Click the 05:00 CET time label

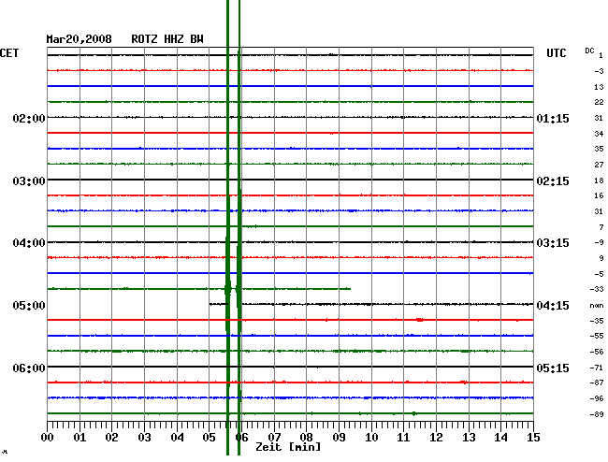click(29, 306)
